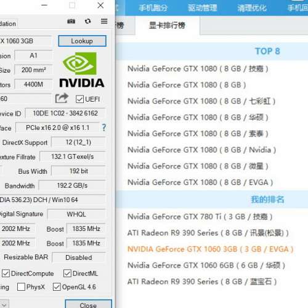Select GTX 1080 8 GB 华硕 entry
This screenshot has height=308, width=308.
(198, 117)
